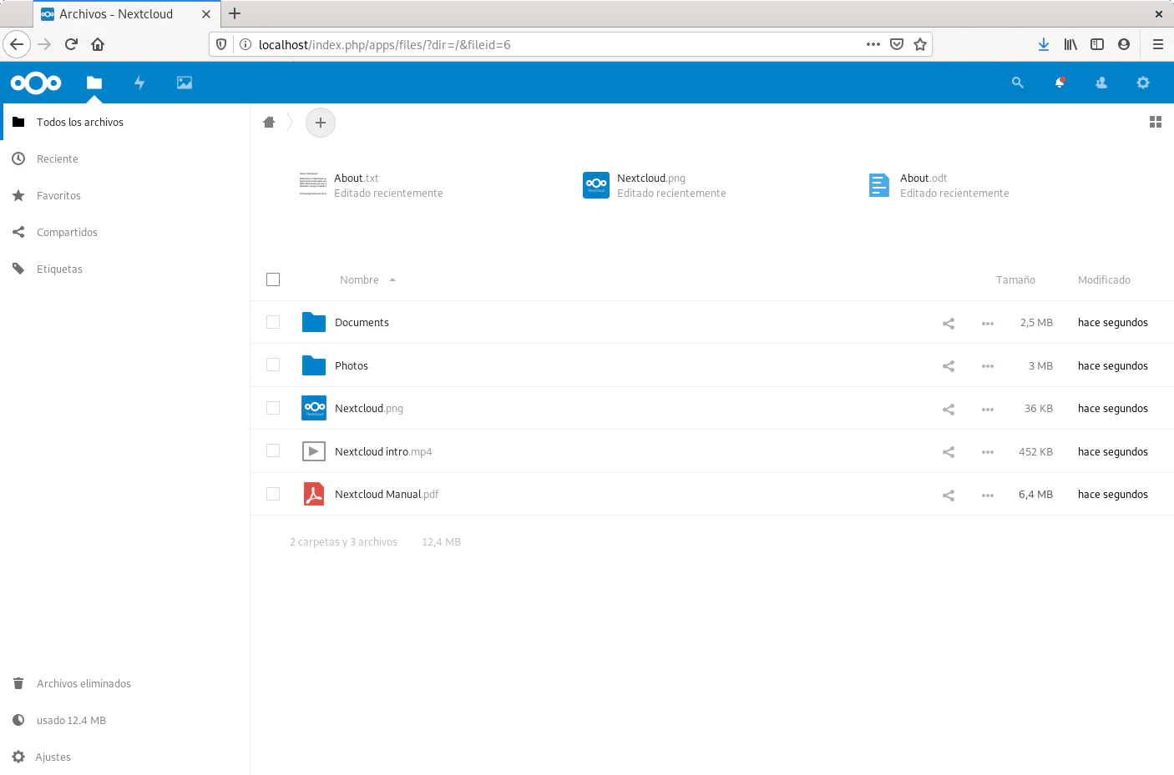Expand Ajustes at sidebar bottom
The width and height of the screenshot is (1174, 775).
pos(53,757)
